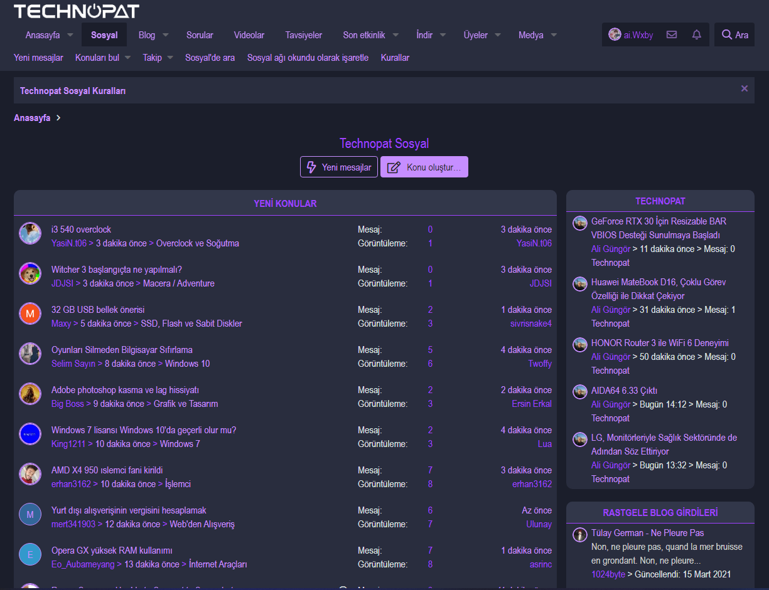Expand the Üyeler dropdown arrow
769x590 pixels.
498,35
